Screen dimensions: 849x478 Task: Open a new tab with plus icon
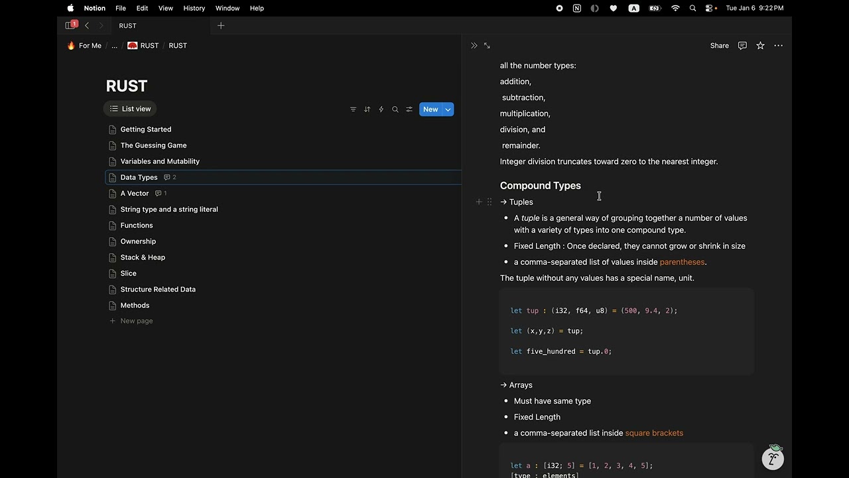(221, 25)
